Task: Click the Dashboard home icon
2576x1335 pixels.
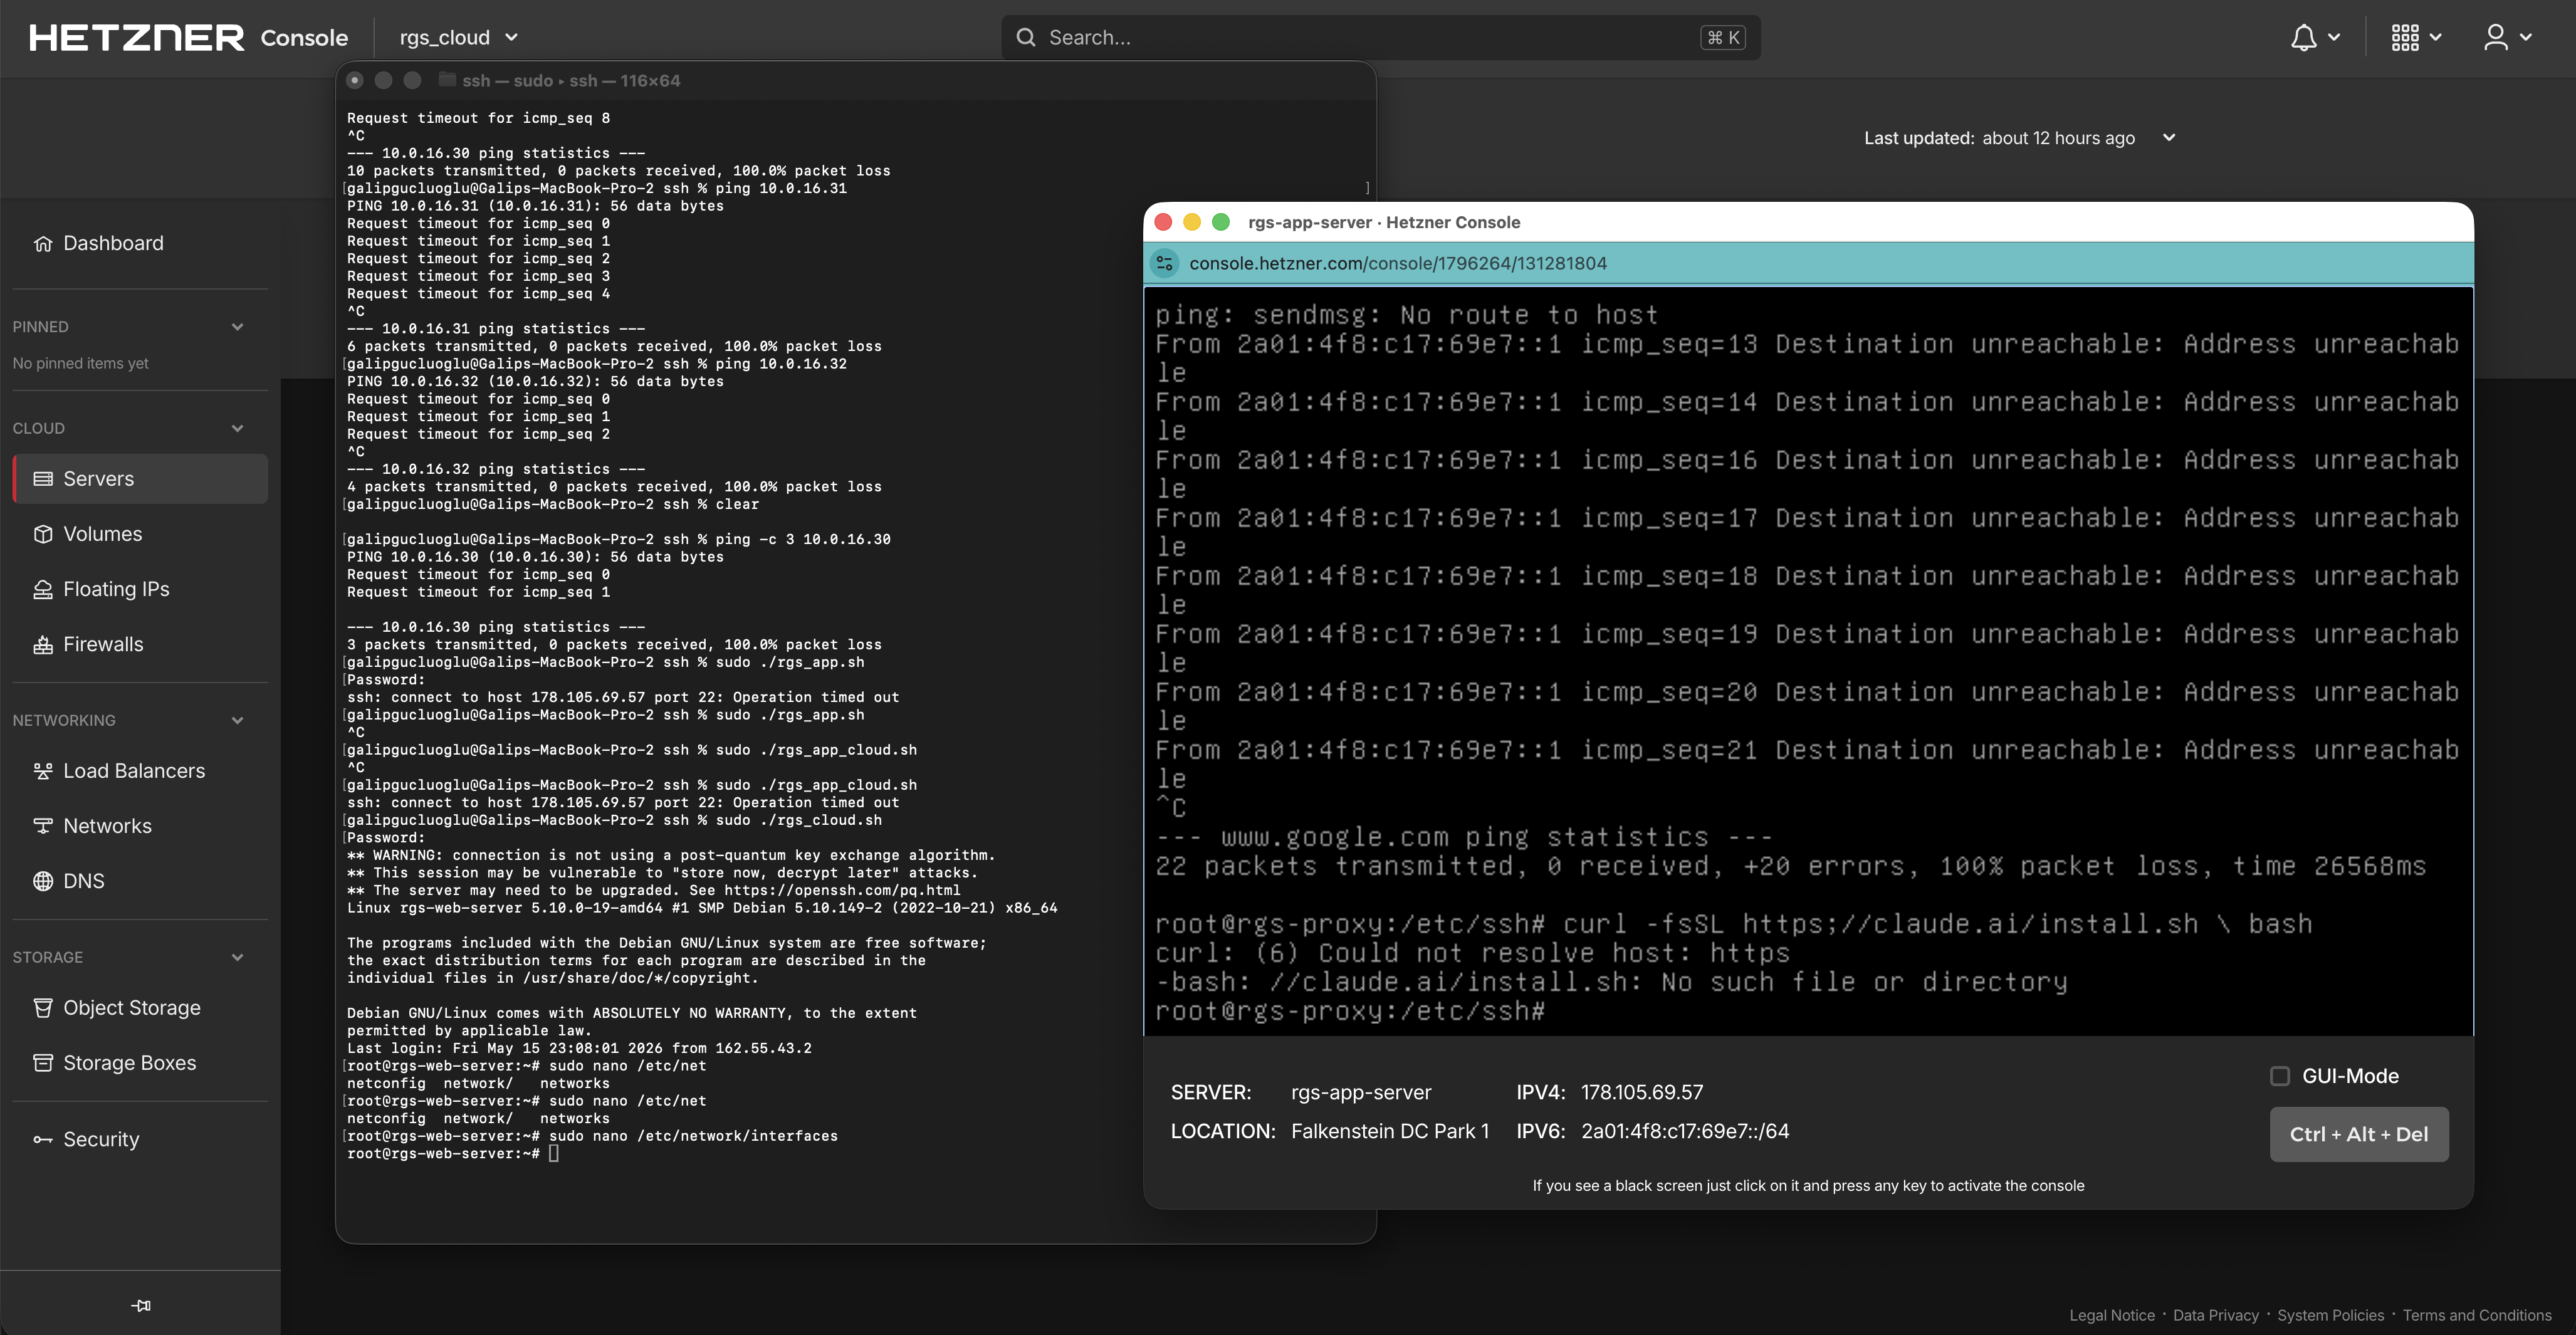Action: pos(43,243)
